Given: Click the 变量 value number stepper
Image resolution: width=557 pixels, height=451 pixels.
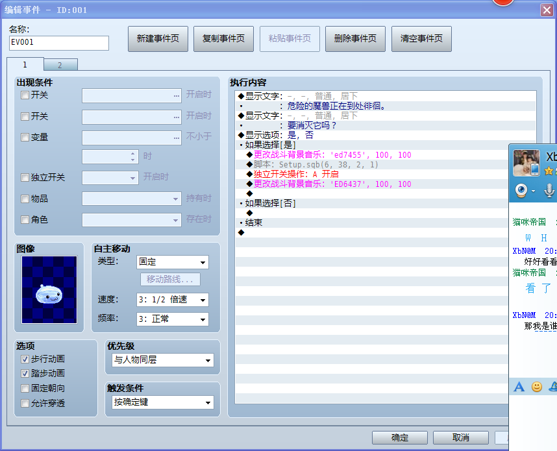Looking at the screenshot, I should point(133,156).
